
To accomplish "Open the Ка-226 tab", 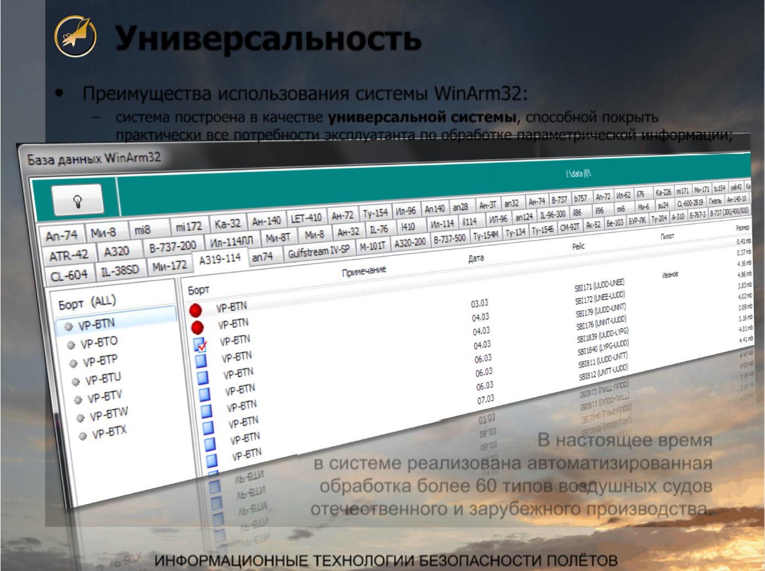I will (x=663, y=193).
